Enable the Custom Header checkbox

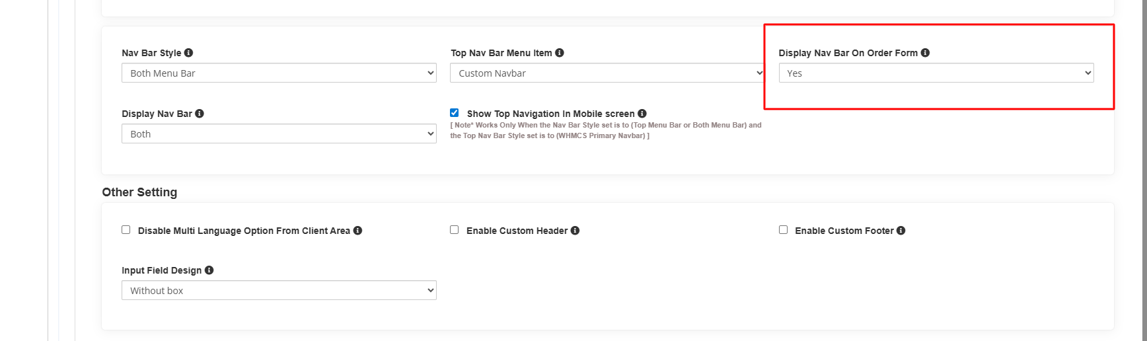[455, 230]
